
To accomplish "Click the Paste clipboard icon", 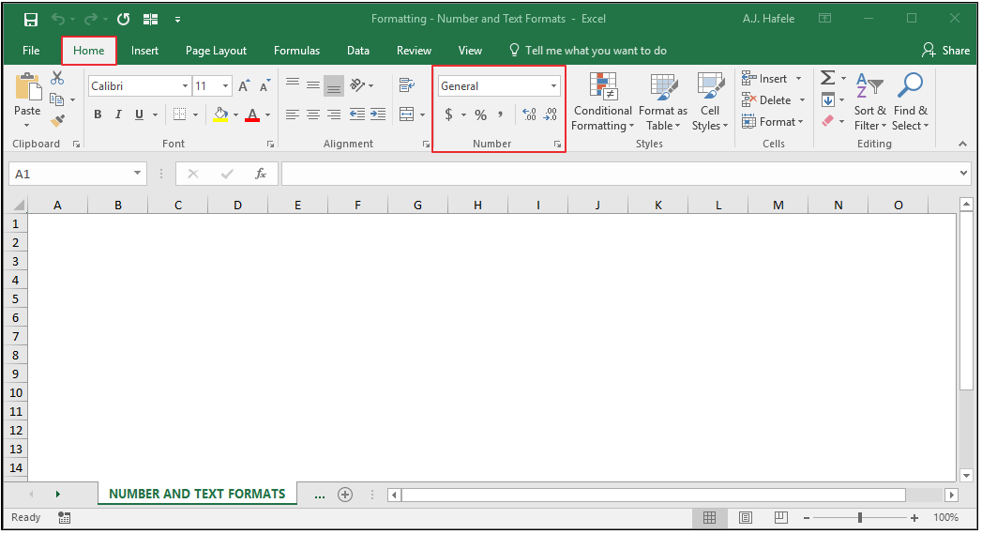I will pyautogui.click(x=27, y=86).
